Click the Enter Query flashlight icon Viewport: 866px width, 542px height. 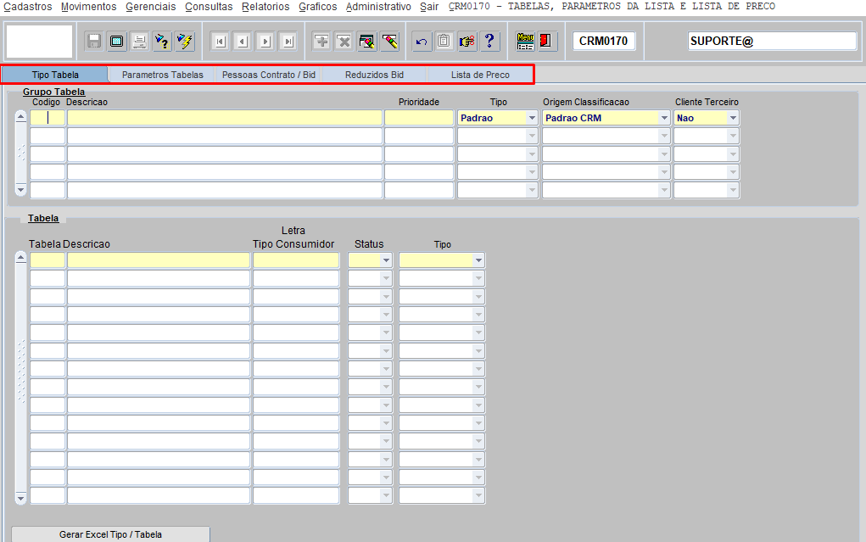pyautogui.click(x=162, y=42)
